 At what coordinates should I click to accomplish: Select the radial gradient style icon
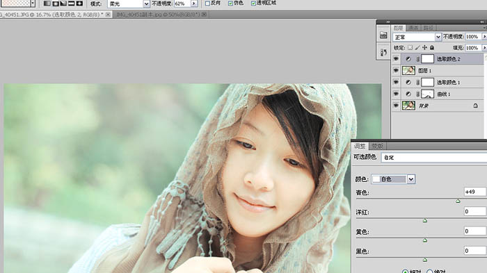click(55, 3)
